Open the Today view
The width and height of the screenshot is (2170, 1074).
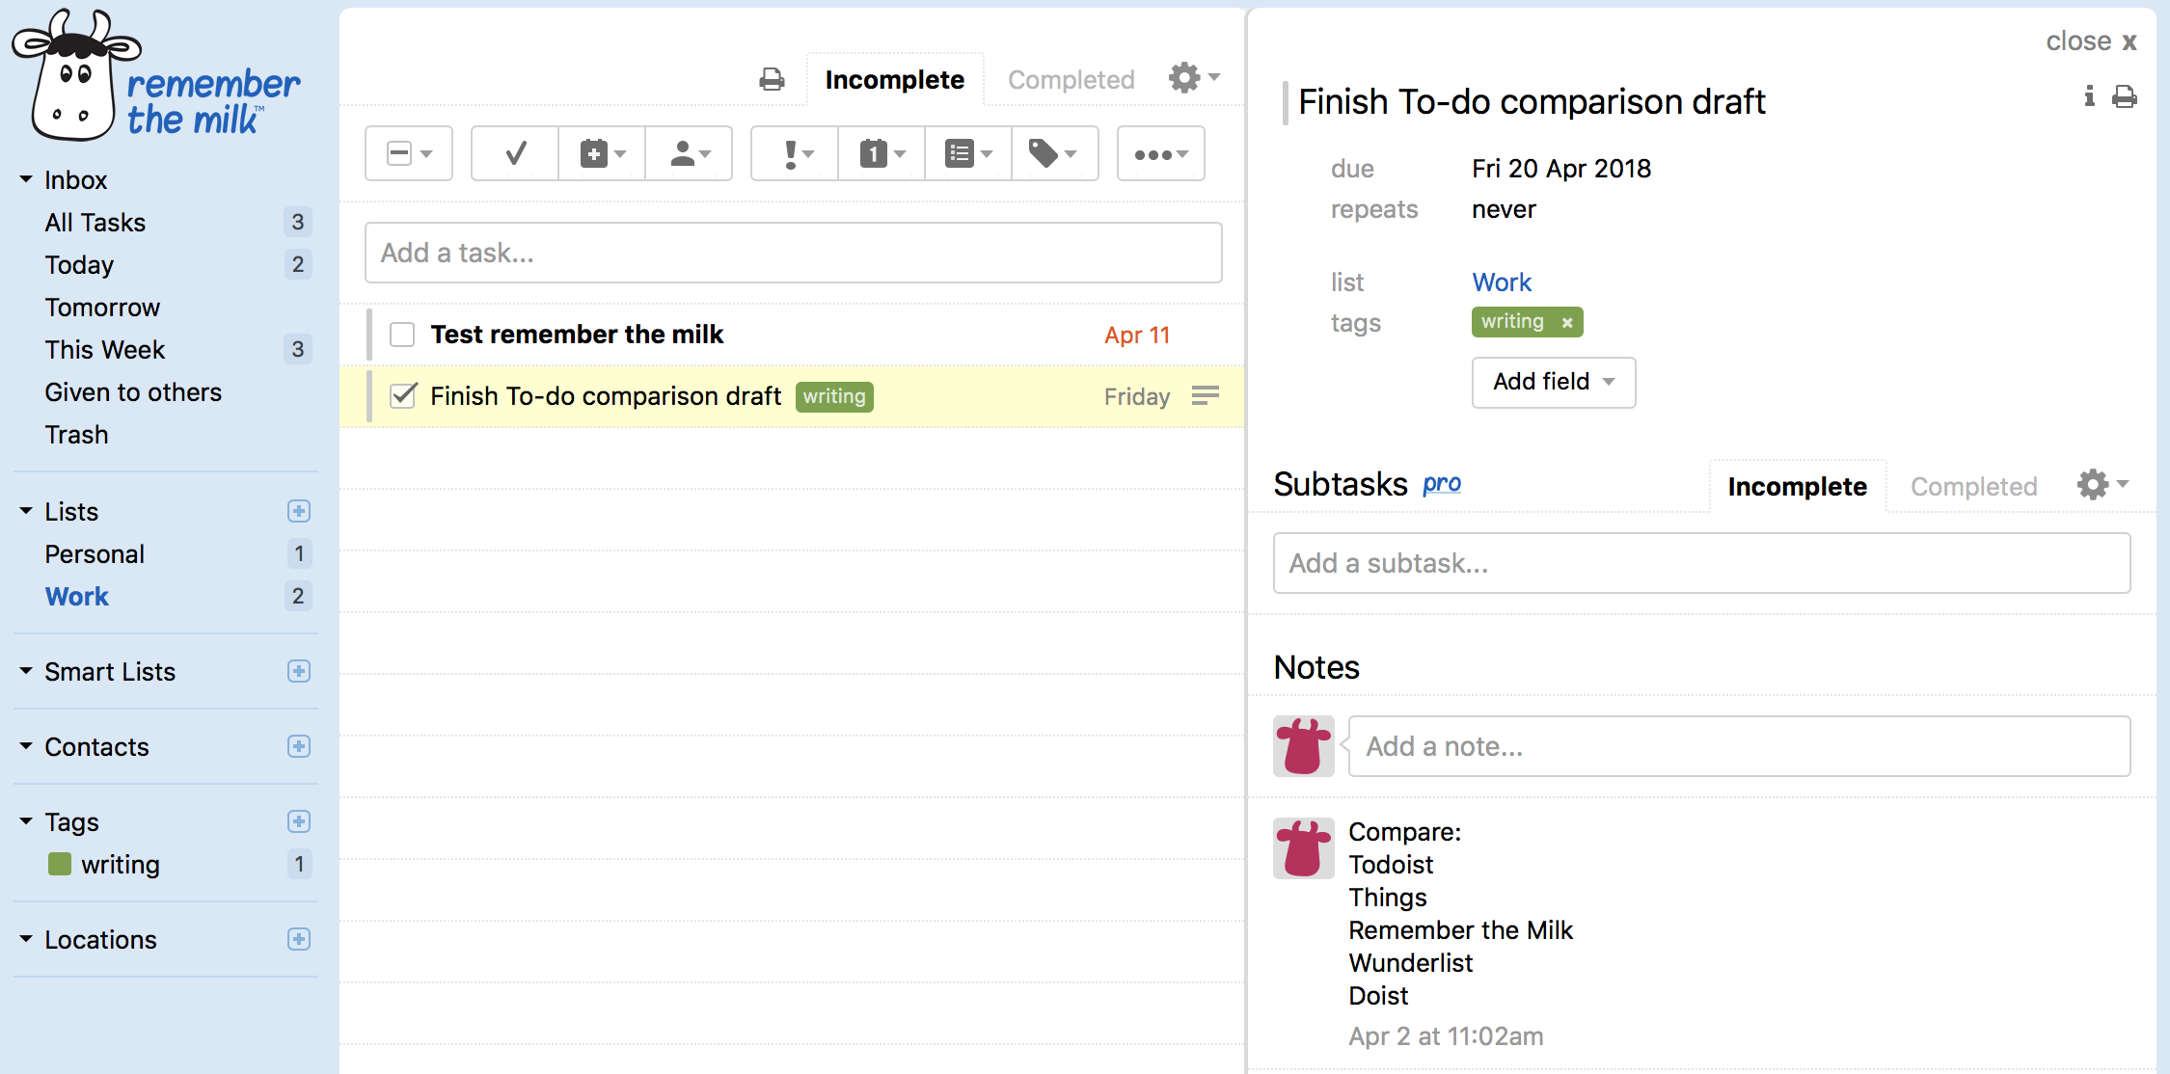[x=79, y=265]
